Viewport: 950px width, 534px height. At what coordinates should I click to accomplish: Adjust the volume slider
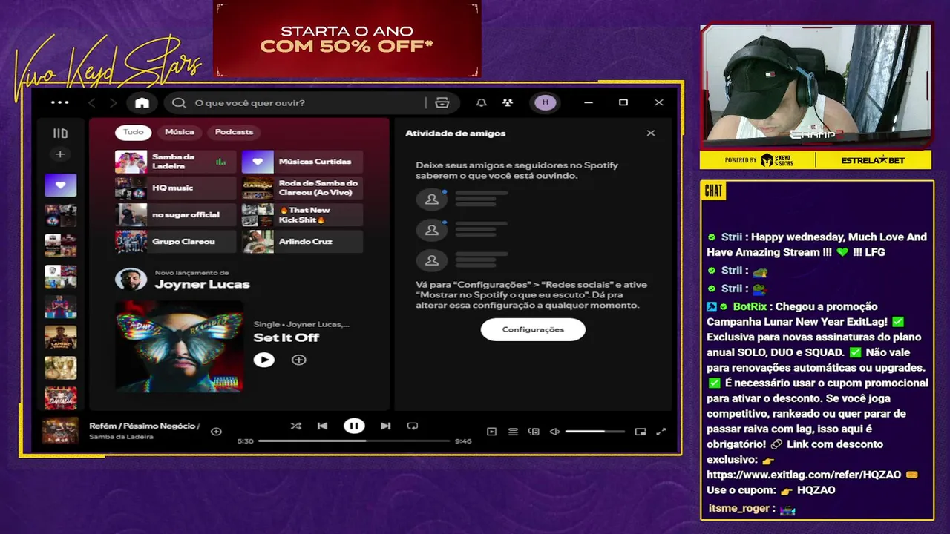(x=594, y=432)
